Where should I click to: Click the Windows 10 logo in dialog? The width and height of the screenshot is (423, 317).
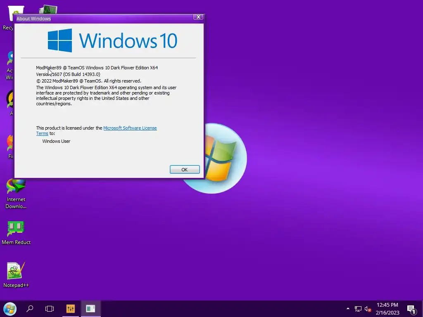click(x=112, y=40)
